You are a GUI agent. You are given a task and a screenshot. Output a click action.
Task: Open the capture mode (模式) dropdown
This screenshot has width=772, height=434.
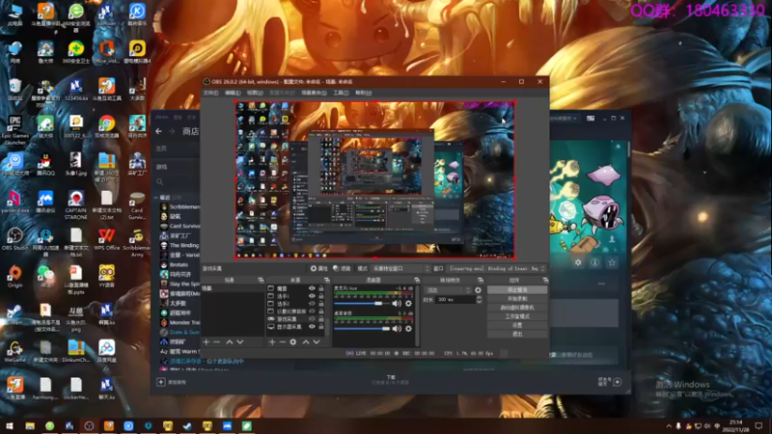click(400, 269)
